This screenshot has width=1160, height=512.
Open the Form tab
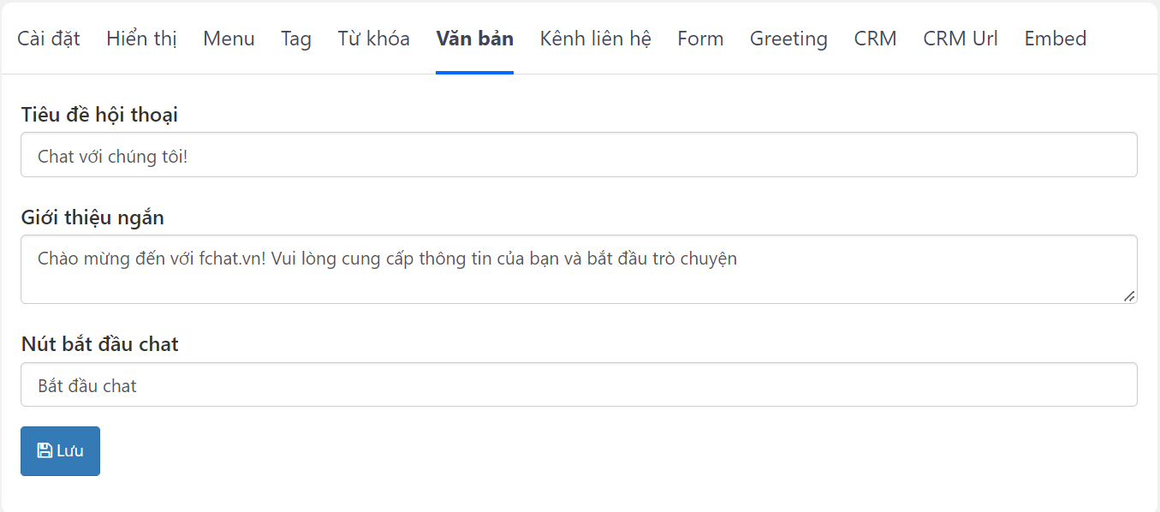click(x=700, y=39)
